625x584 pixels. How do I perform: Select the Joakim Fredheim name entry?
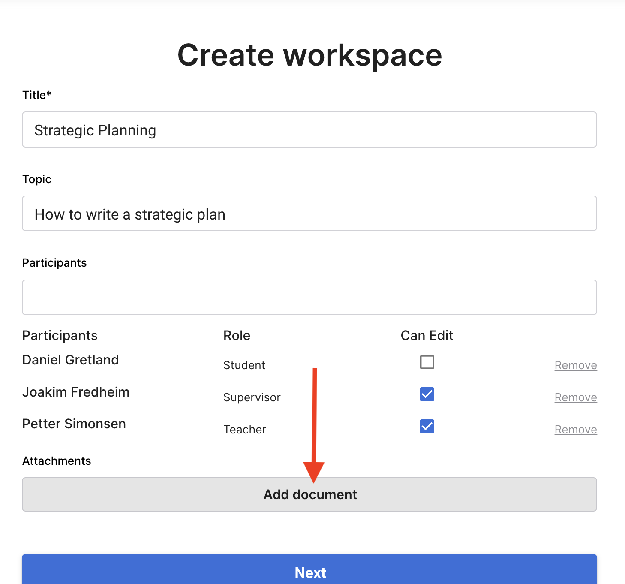(x=76, y=392)
